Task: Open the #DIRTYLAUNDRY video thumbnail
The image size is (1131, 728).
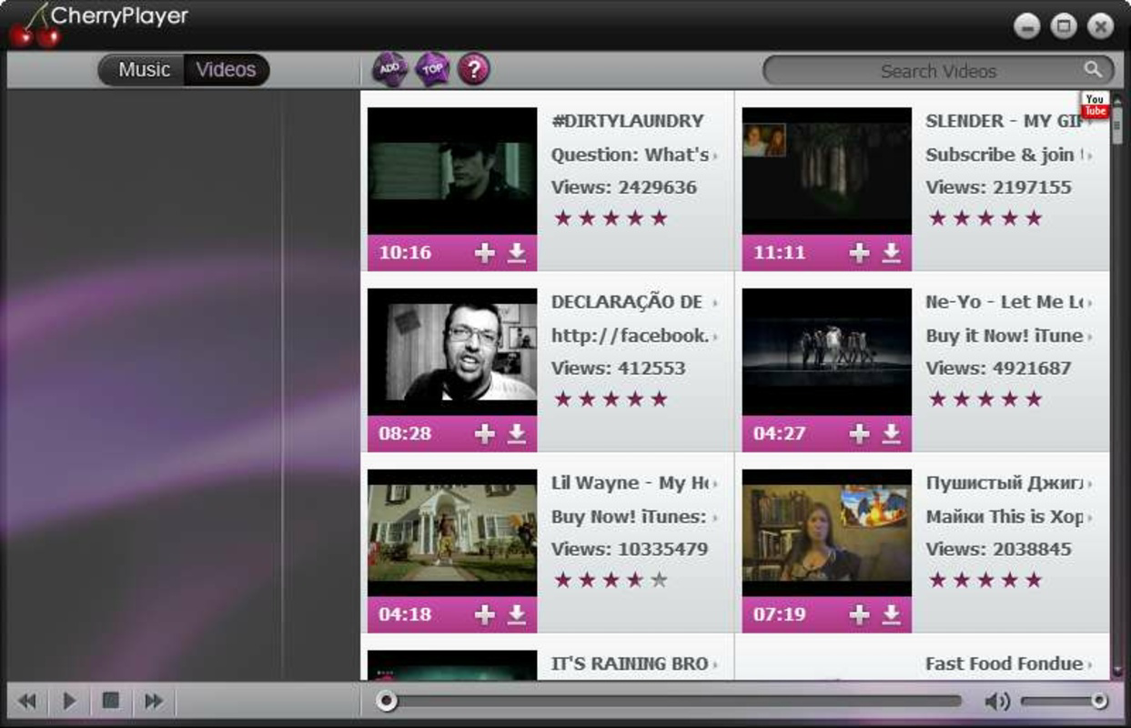Action: coord(452,171)
